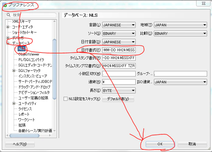Expand the SQLフォーマッタ node
The width and height of the screenshot is (212, 152).
tap(14, 70)
